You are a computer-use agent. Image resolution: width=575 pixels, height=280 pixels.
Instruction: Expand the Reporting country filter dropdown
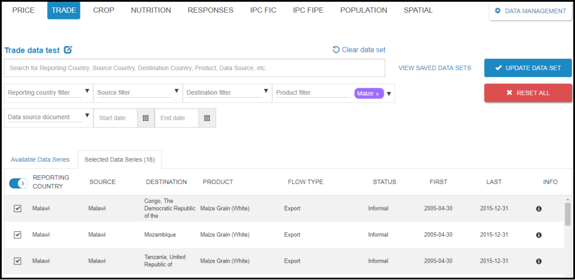[x=87, y=91]
